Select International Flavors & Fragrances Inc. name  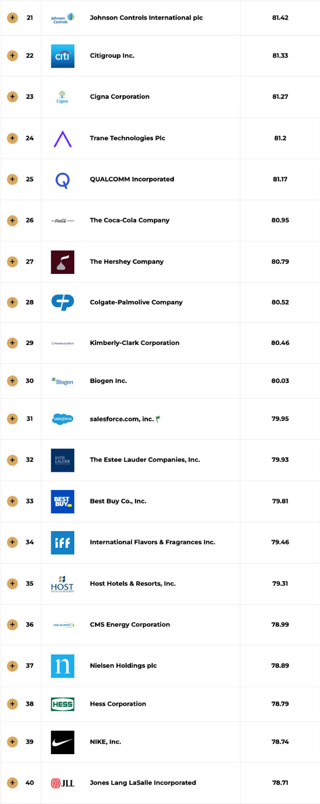152,542
